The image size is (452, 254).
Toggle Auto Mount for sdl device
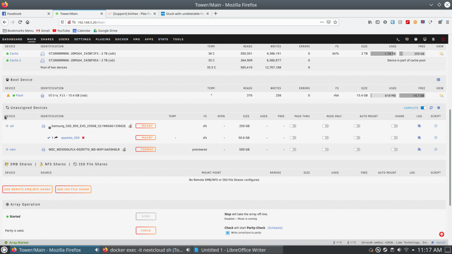[357, 126]
